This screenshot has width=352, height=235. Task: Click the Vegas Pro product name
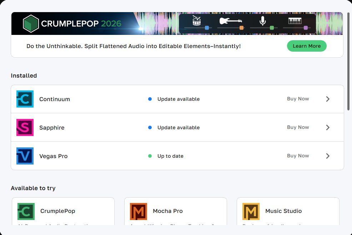click(54, 156)
